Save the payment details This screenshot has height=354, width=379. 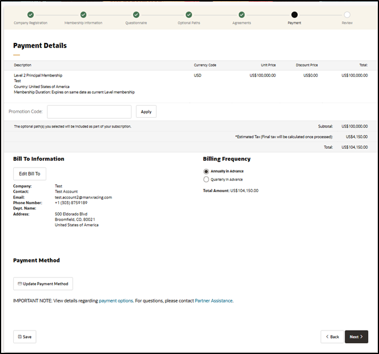point(25,337)
